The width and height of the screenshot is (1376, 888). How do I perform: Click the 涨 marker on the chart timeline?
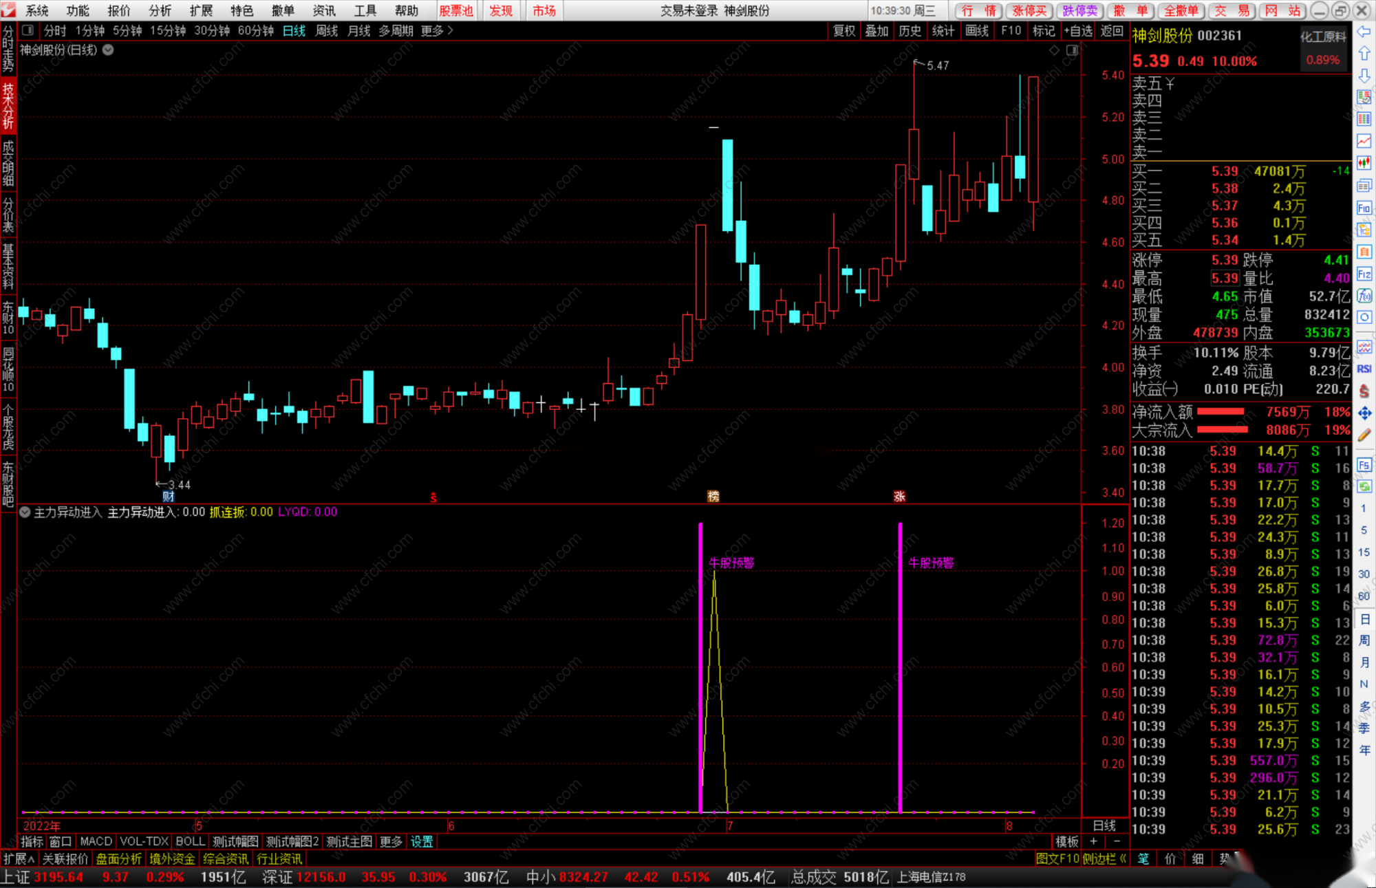(899, 496)
